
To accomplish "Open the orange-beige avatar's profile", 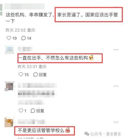I will (9, 122).
